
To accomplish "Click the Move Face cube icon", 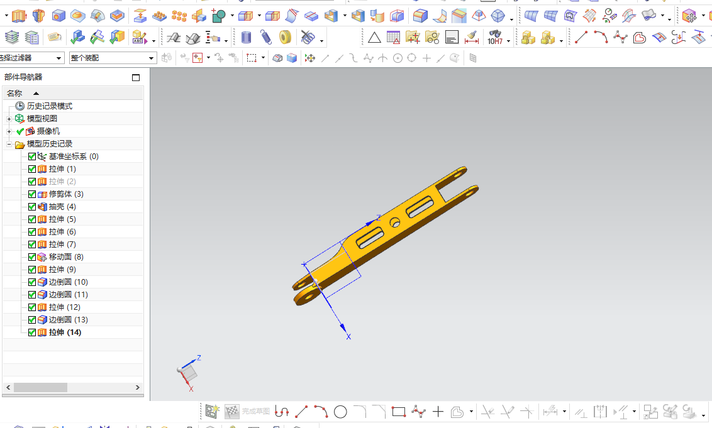I will click(x=689, y=16).
